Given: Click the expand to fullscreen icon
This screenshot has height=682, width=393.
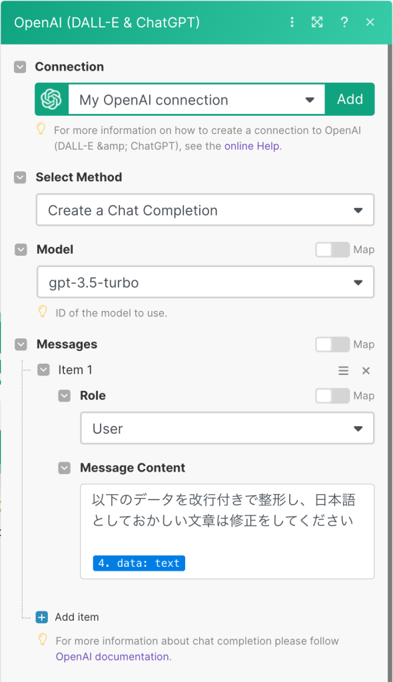Looking at the screenshot, I should click(x=317, y=22).
